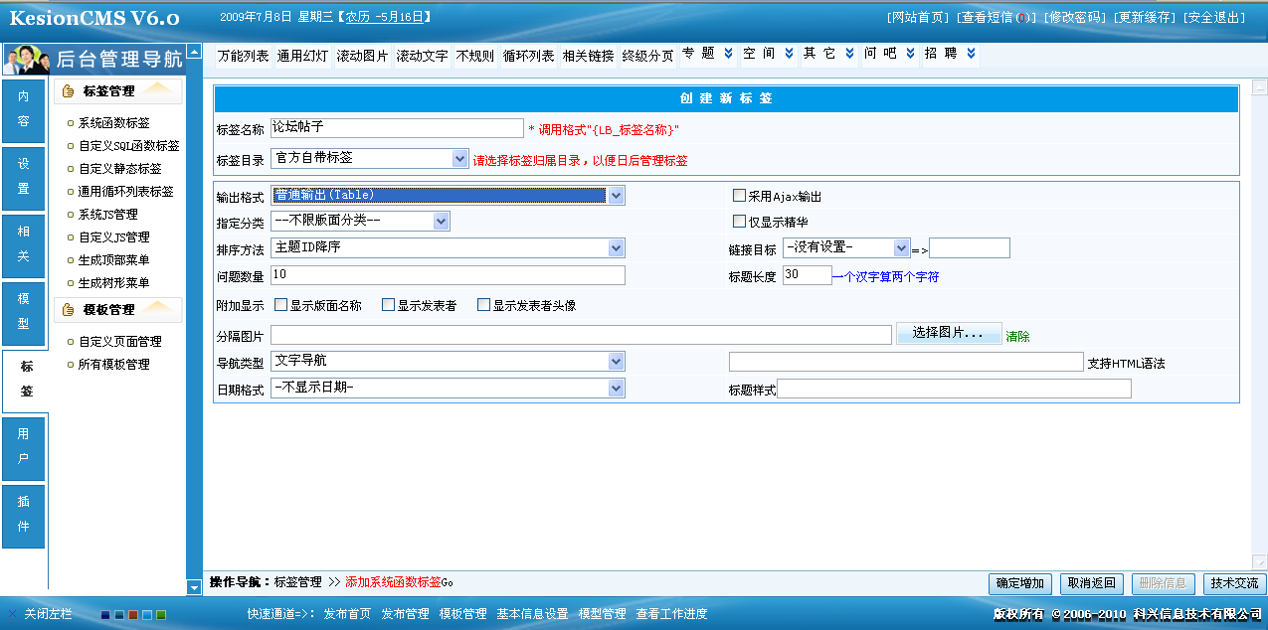The width and height of the screenshot is (1268, 630).
Task: Click the sidebar scroll-up arrow icon
Action: [194, 51]
